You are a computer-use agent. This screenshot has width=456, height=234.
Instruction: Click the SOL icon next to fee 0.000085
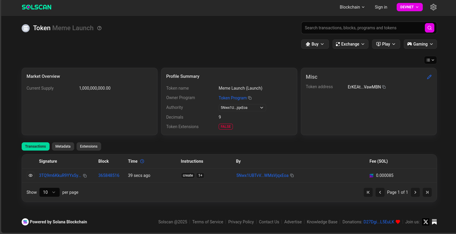point(371,176)
